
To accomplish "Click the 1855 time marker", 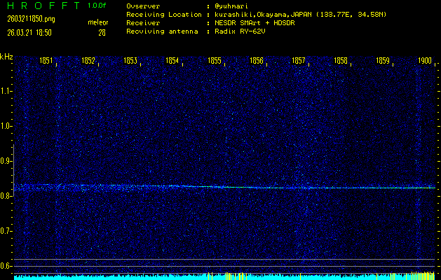I will [215, 62].
